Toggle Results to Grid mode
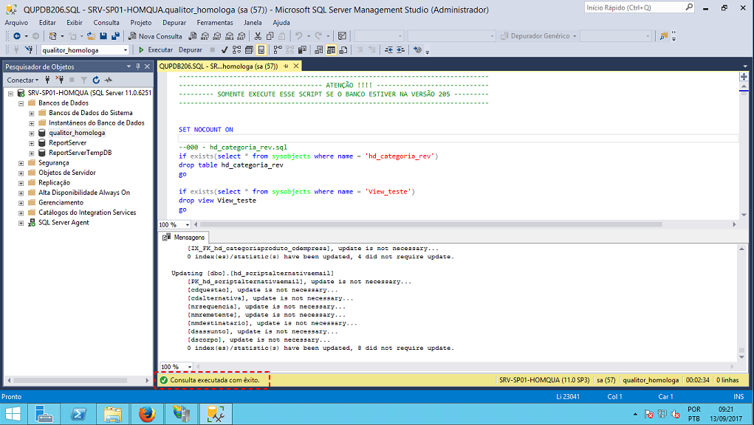 [x=331, y=50]
